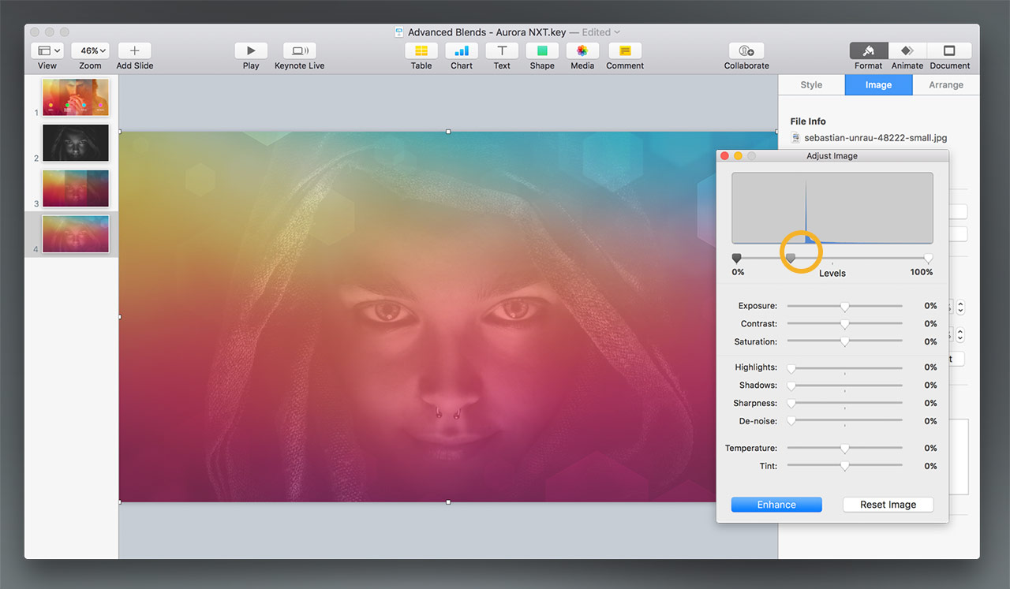Toggle the Format inspector panel

[868, 50]
